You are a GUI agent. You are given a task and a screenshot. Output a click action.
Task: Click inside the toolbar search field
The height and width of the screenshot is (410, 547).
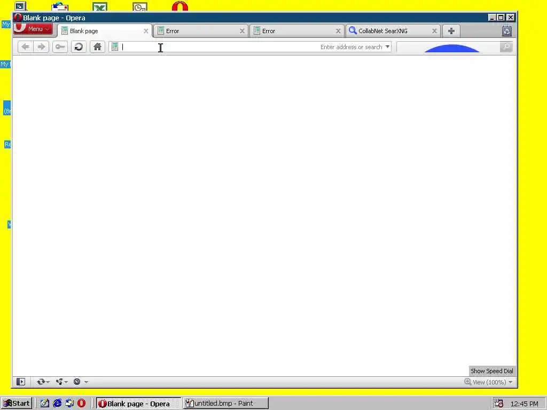[x=448, y=47]
